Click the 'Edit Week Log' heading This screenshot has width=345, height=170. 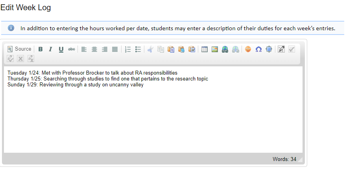[26, 7]
